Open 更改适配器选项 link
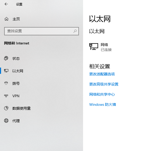 click(x=102, y=74)
